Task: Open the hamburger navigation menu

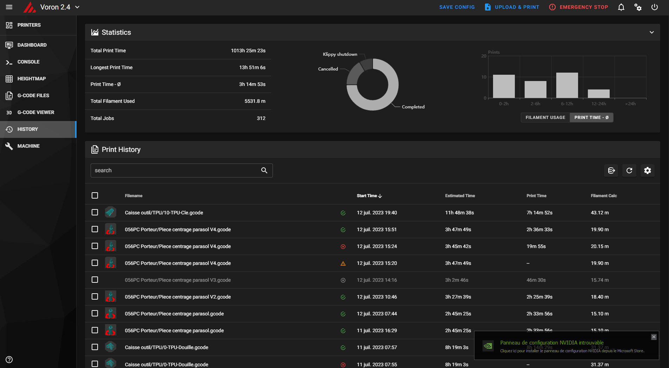Action: tap(9, 7)
